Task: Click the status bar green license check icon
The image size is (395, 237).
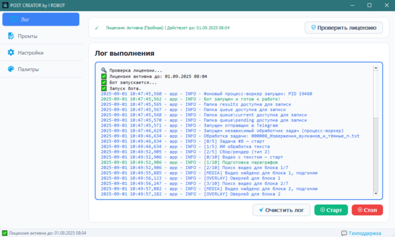Action: (x=5, y=233)
